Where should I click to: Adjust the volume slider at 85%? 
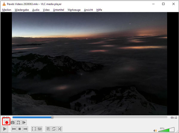tap(167, 130)
